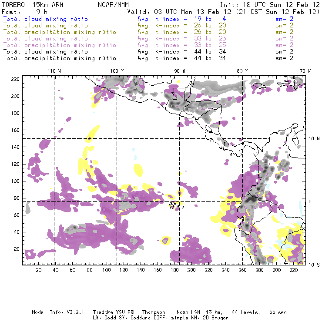Select the "Tiedtke" scheme name in model info

point(103,312)
